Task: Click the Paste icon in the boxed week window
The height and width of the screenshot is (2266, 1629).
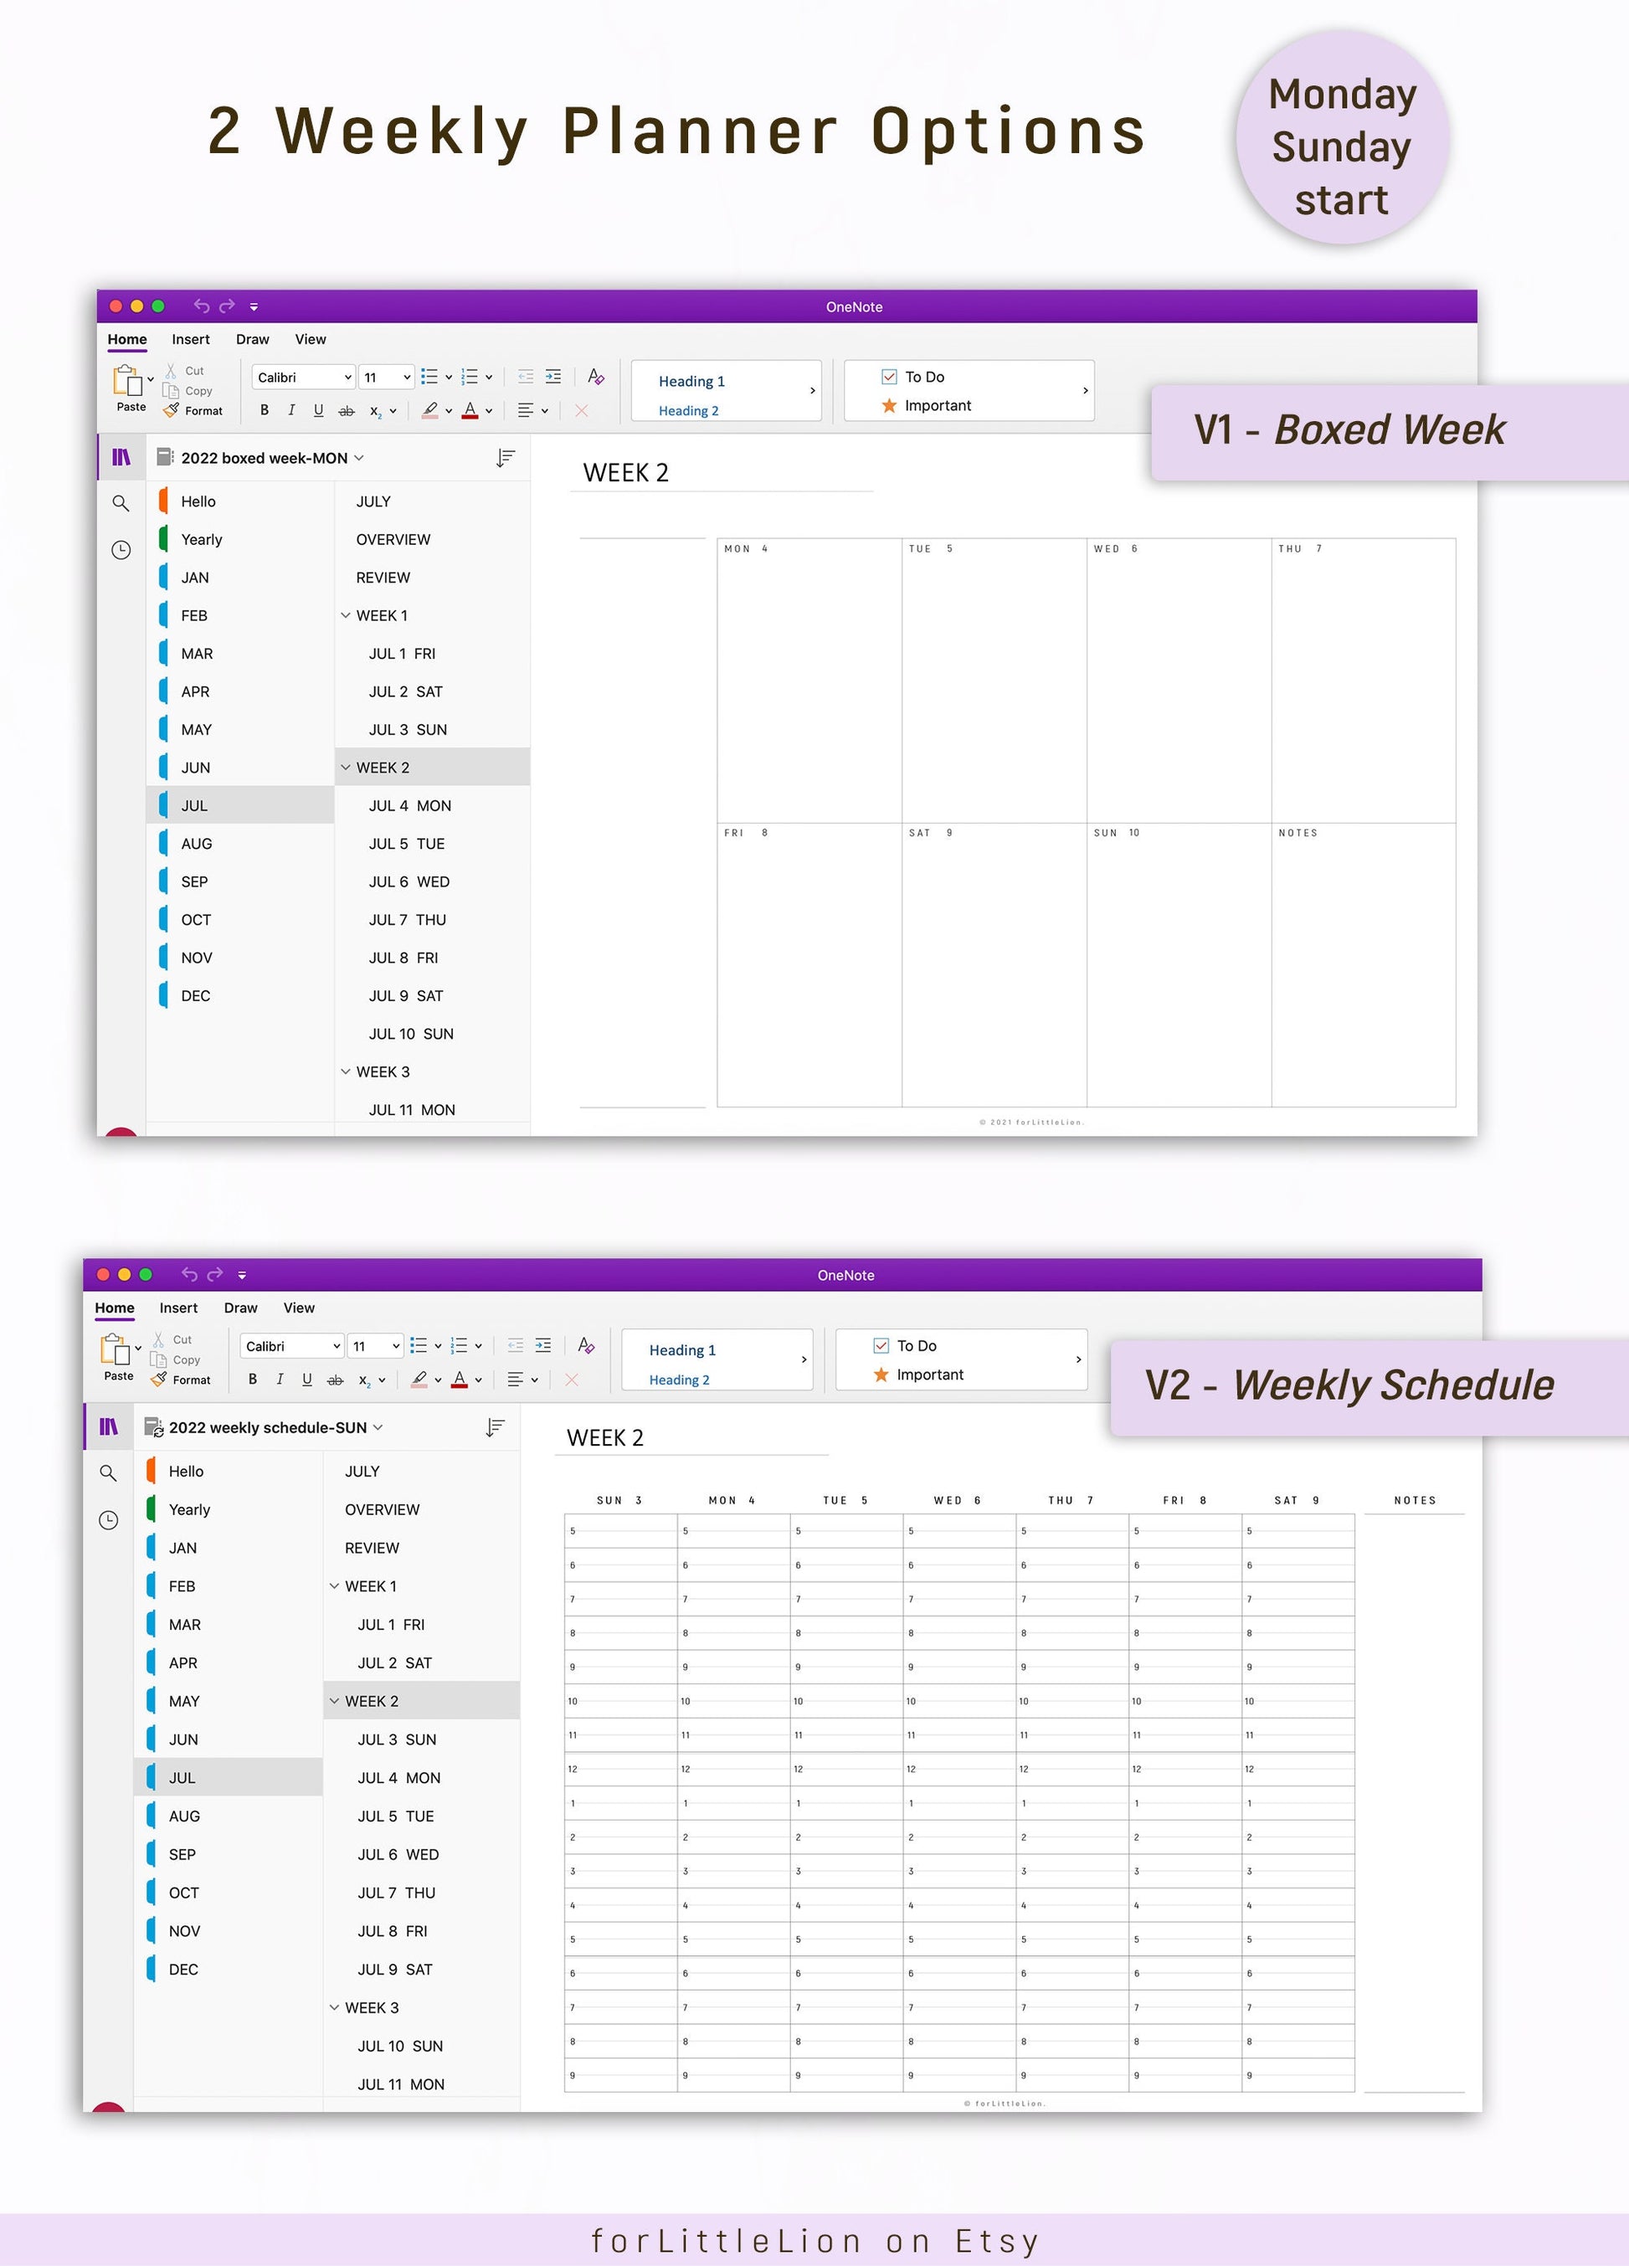Action: tap(128, 382)
